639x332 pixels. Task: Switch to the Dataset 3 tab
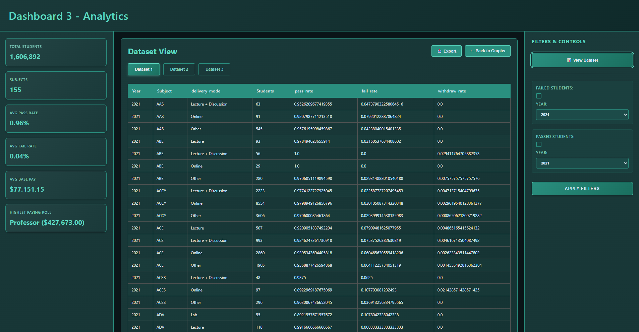click(x=214, y=69)
